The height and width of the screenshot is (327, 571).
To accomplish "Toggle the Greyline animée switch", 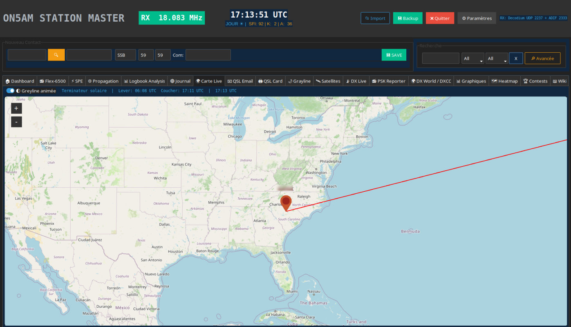I will point(10,91).
